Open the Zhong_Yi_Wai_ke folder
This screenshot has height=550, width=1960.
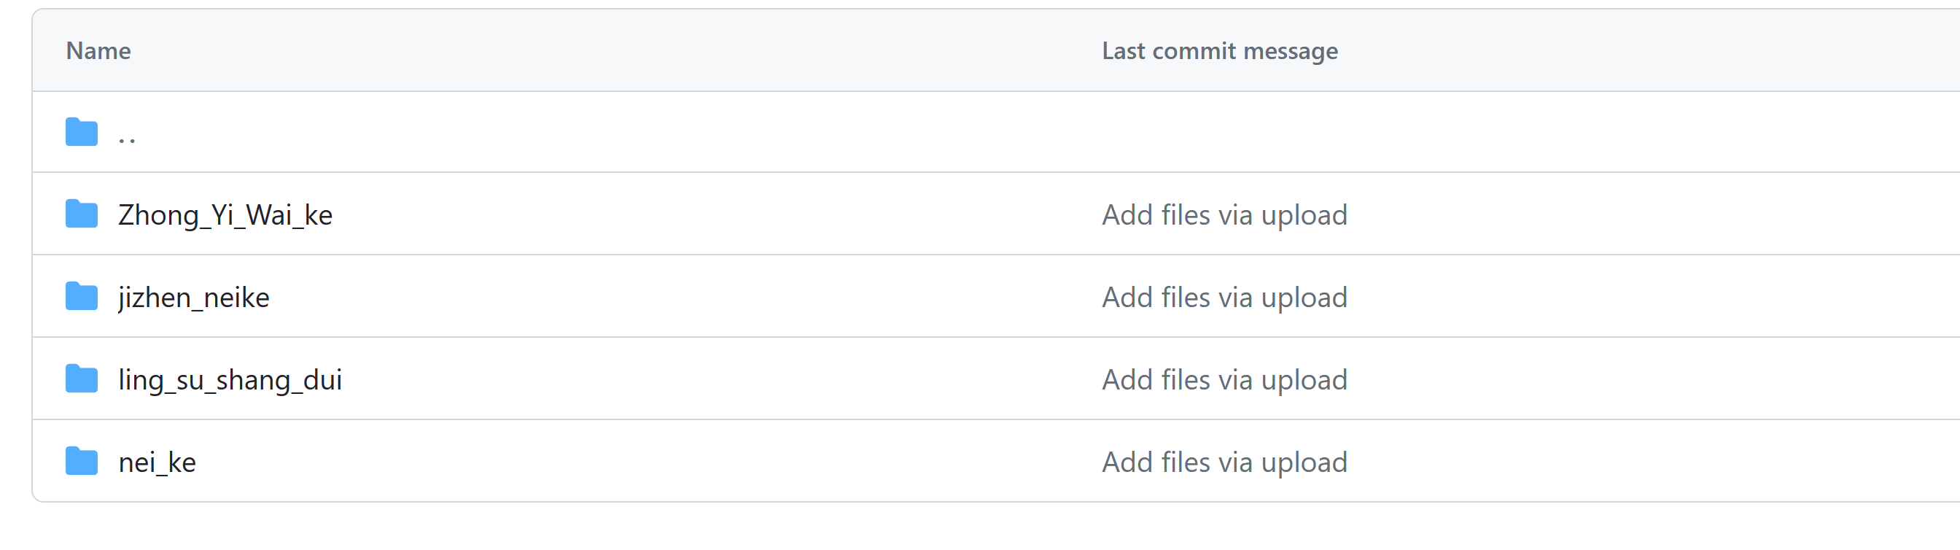(225, 215)
